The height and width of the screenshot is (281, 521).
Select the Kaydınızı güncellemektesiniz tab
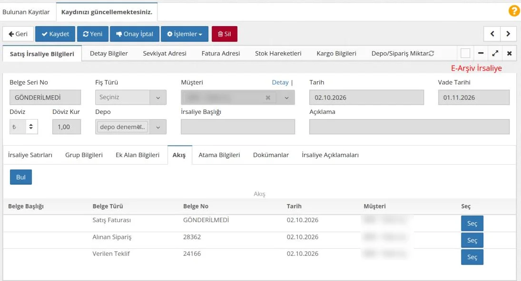pos(107,12)
